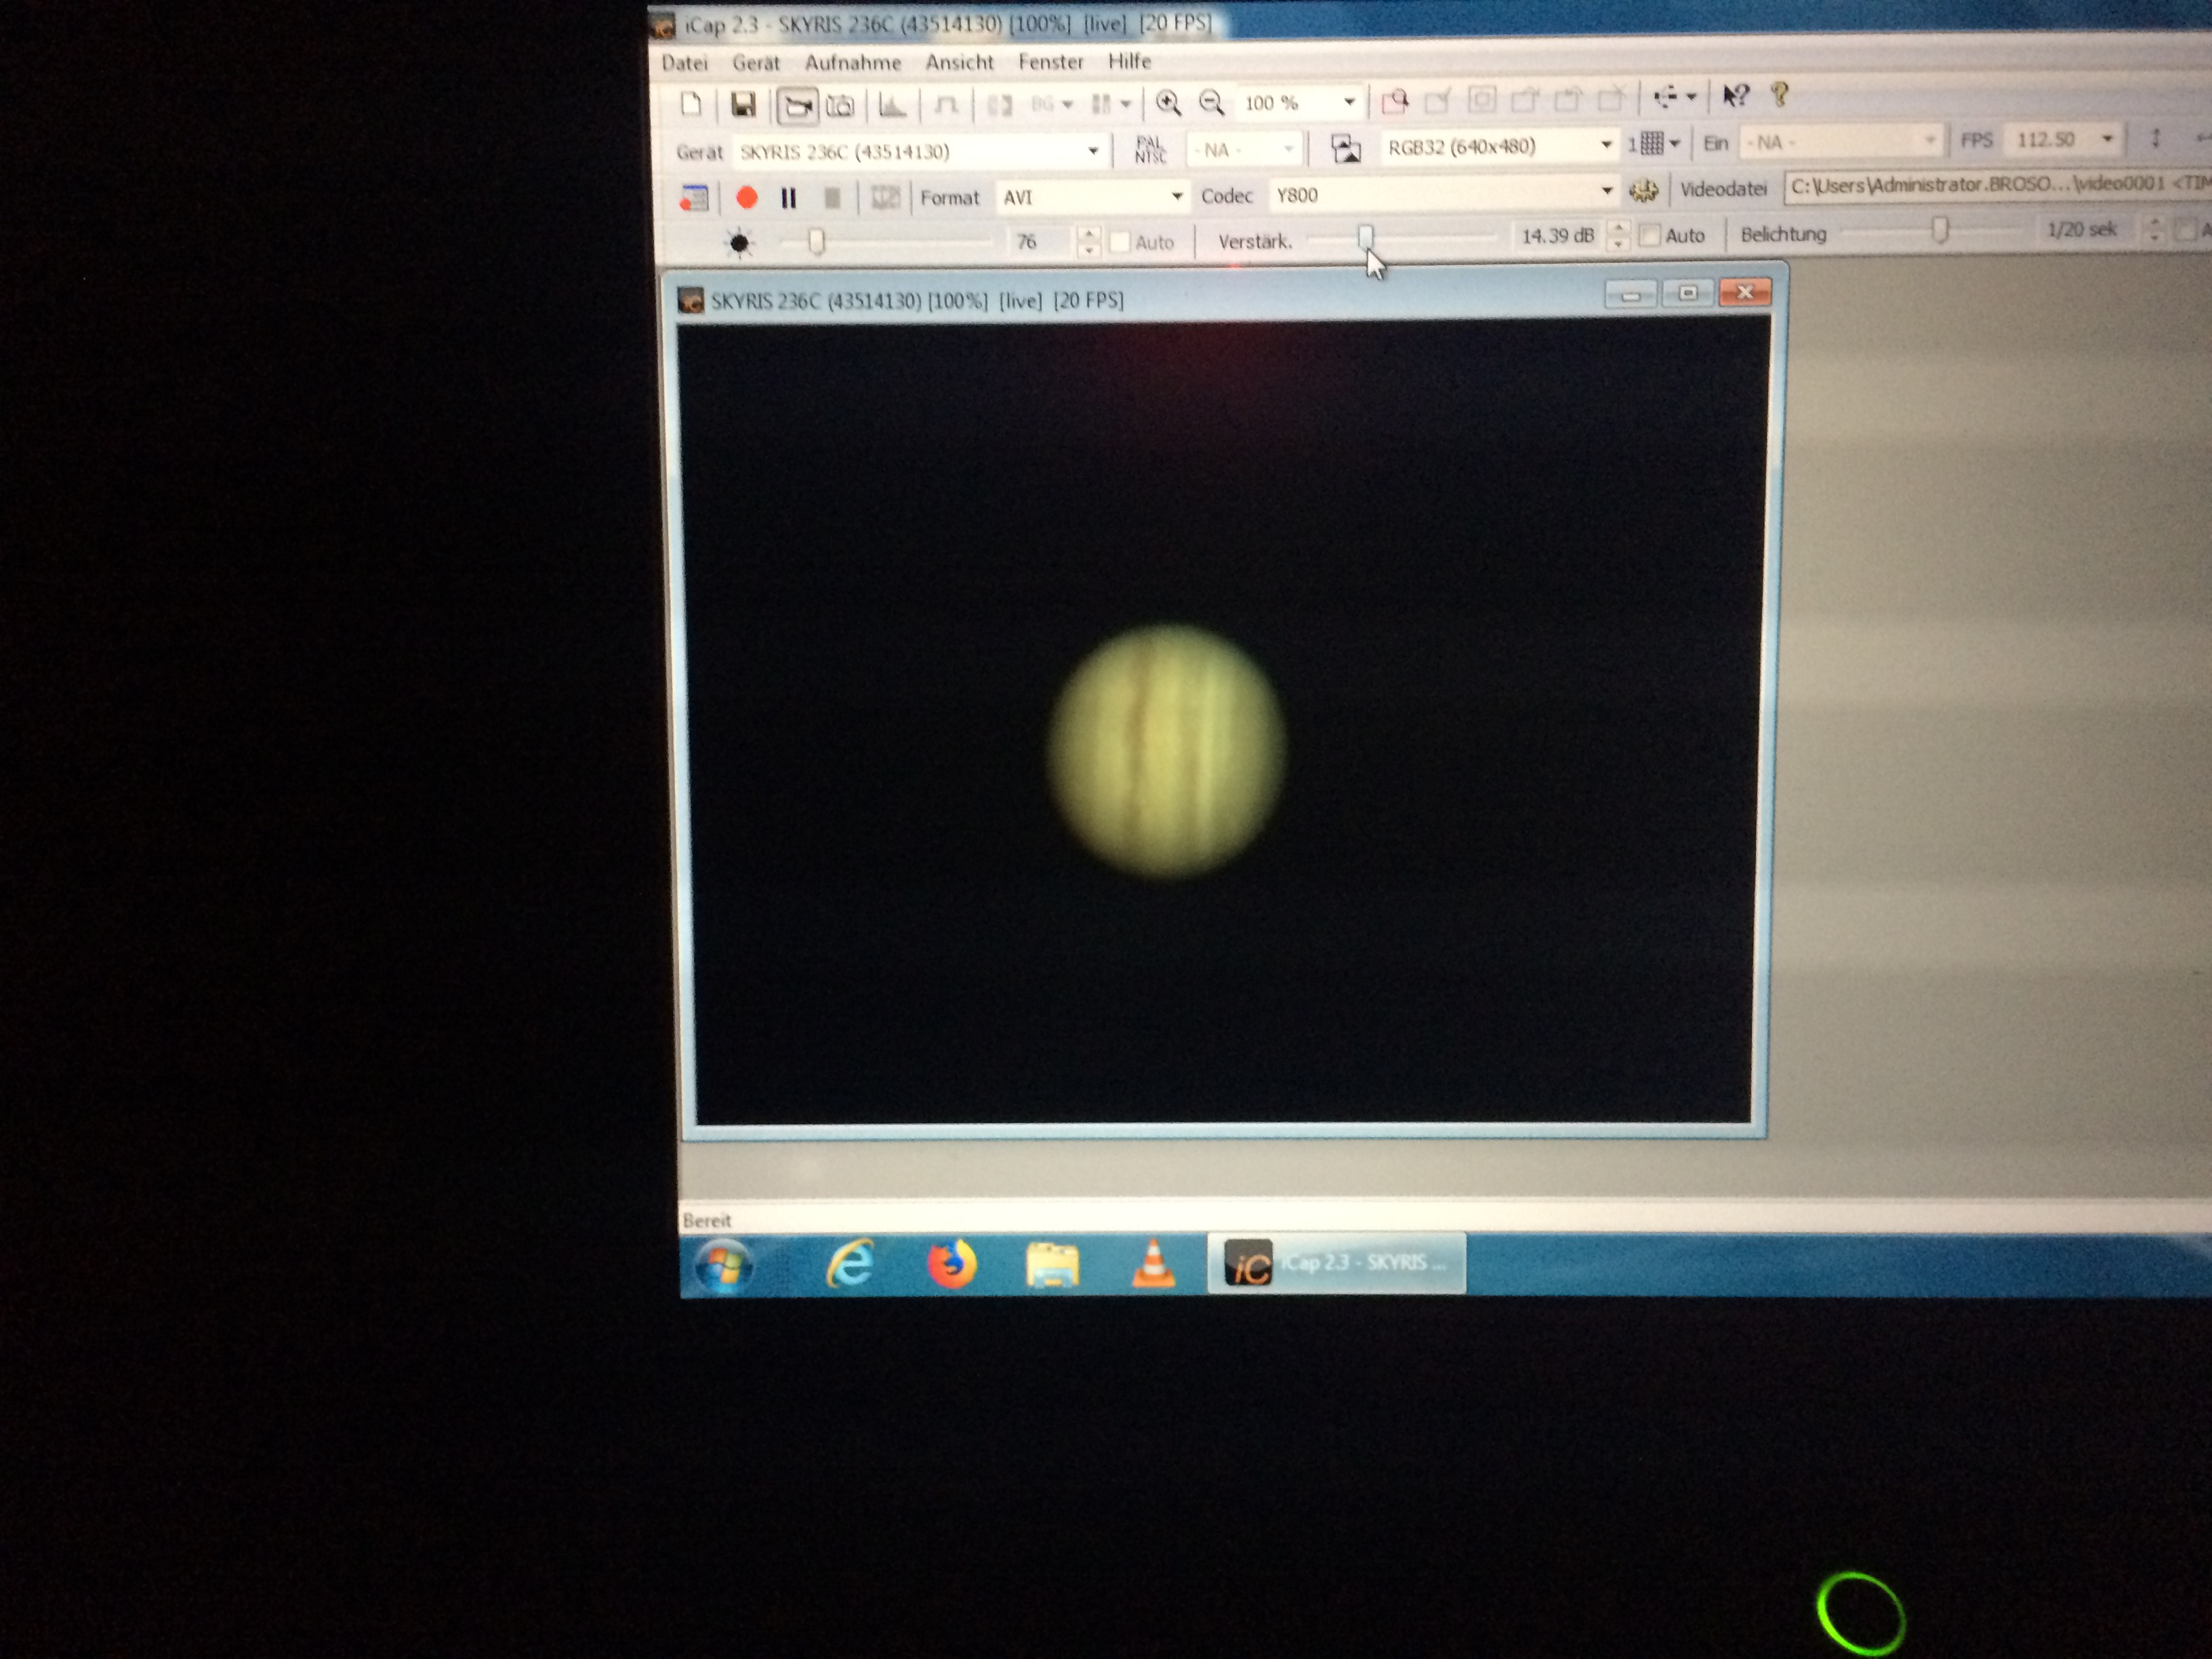Viewport: 2212px width, 1659px height.
Task: Click the zoom out magnifier icon
Action: coord(1211,103)
